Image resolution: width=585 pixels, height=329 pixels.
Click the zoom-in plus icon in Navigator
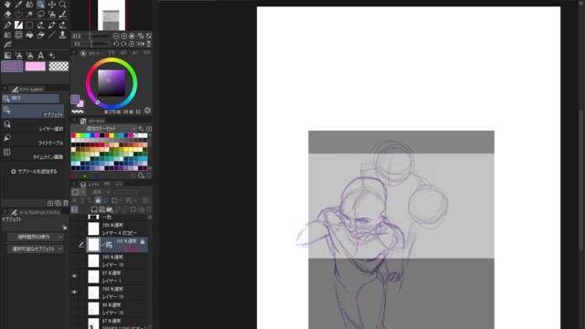[x=124, y=37]
